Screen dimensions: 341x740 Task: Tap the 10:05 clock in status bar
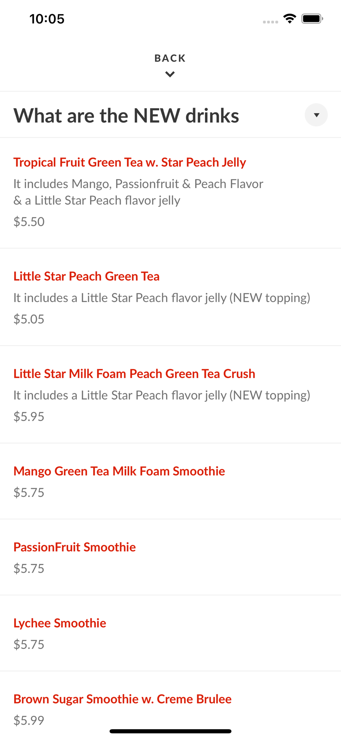point(47,19)
